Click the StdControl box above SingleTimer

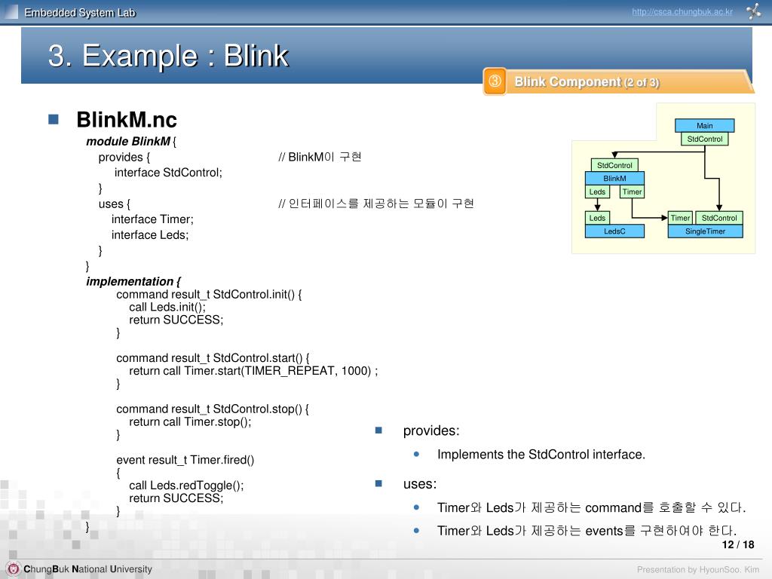click(x=718, y=218)
